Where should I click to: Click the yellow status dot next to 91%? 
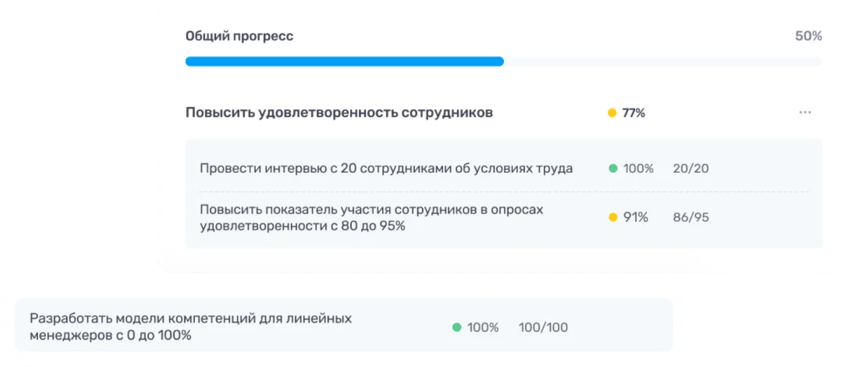point(613,218)
